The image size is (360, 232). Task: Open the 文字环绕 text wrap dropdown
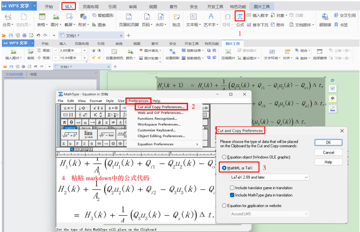(272, 54)
